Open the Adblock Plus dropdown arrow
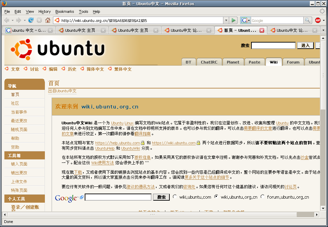 [x=324, y=20]
